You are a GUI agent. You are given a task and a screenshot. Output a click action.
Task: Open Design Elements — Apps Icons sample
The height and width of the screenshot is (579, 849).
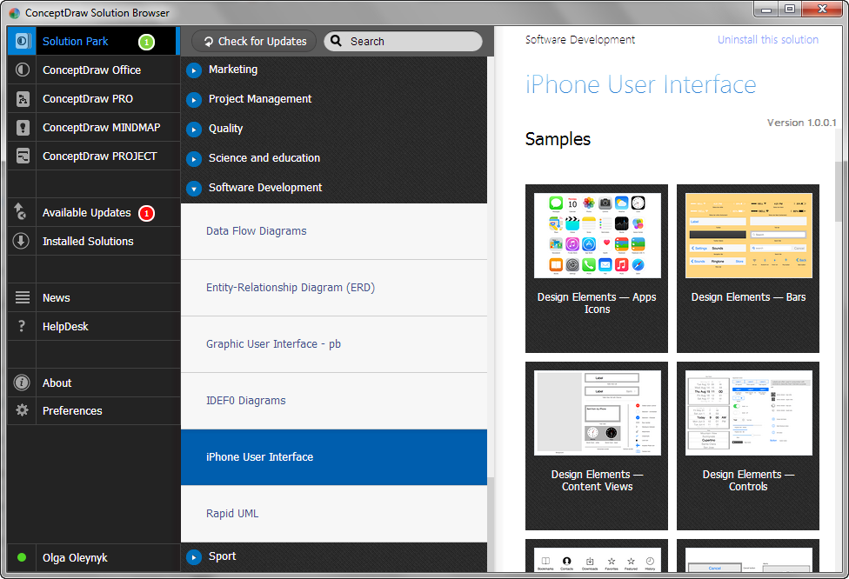click(x=597, y=269)
